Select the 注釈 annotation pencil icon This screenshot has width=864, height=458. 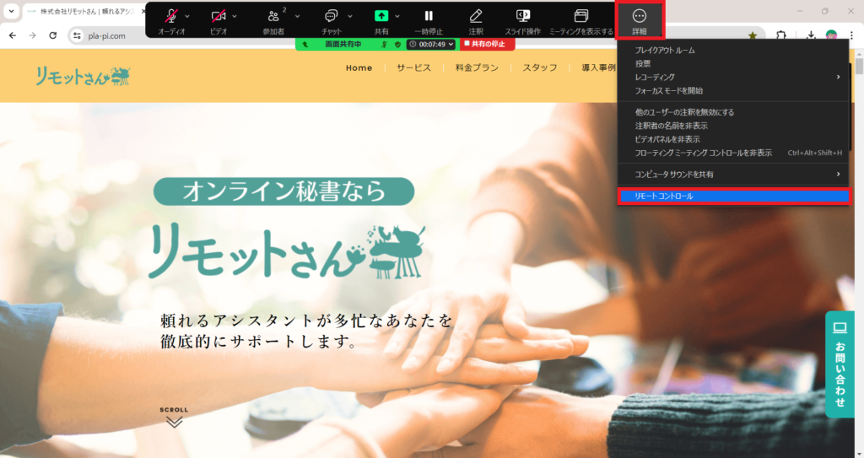pos(476,16)
